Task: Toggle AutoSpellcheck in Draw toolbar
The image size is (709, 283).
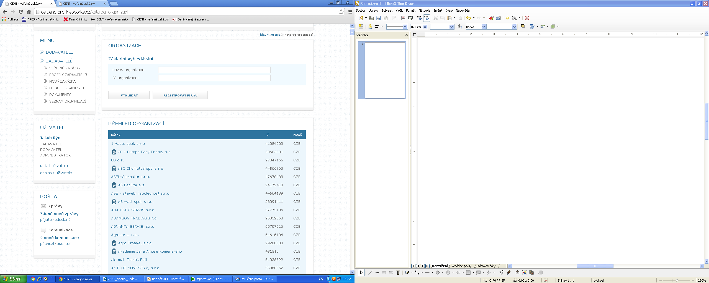Action: click(x=427, y=18)
